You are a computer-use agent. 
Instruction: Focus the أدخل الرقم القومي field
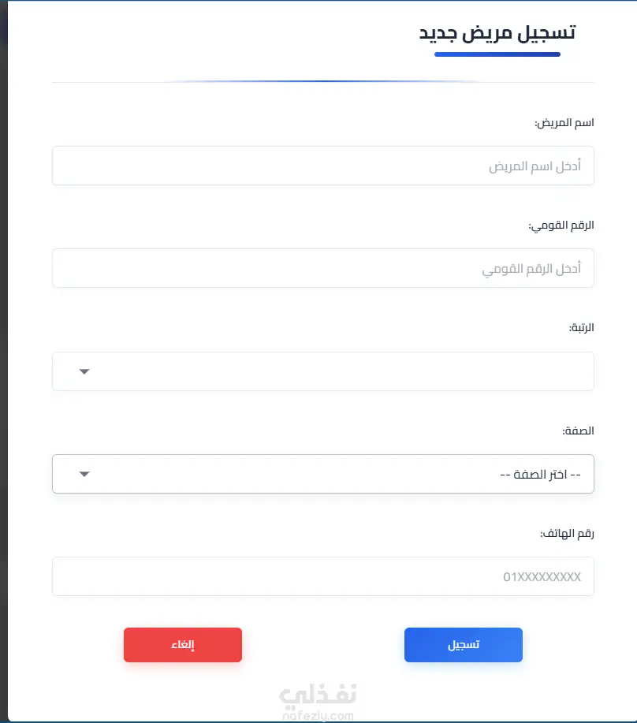(x=323, y=268)
